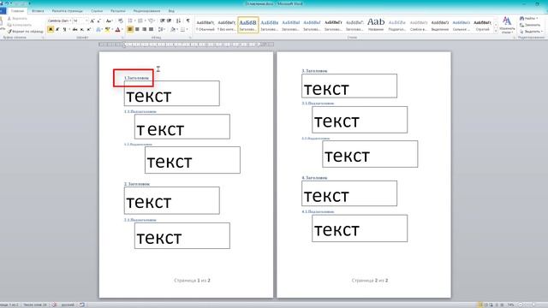Viewport: 548px width, 308px height.
Task: Switch to the View (Вид) tab
Action: pos(171,11)
